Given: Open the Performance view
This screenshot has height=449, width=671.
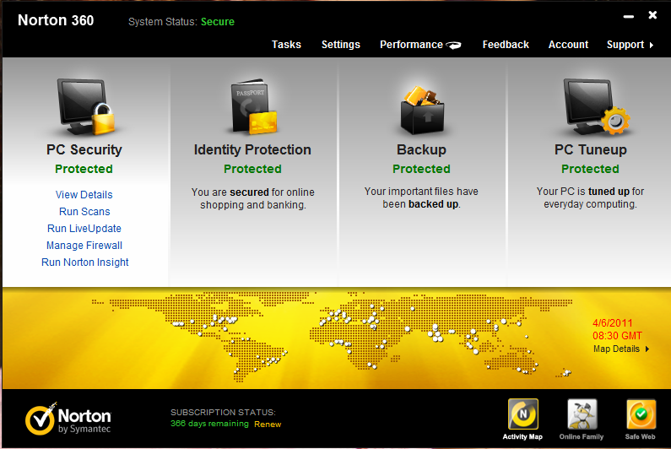Looking at the screenshot, I should [x=411, y=45].
